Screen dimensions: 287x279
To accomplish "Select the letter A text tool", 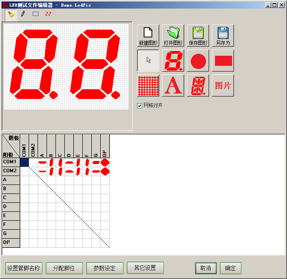I will [x=173, y=85].
